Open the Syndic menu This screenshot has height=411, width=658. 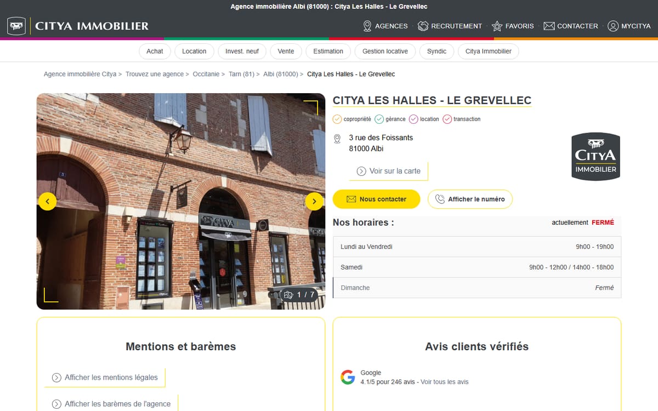pos(436,51)
